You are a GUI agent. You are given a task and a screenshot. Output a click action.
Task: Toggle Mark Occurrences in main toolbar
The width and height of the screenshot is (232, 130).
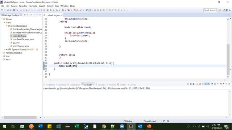click(90, 10)
